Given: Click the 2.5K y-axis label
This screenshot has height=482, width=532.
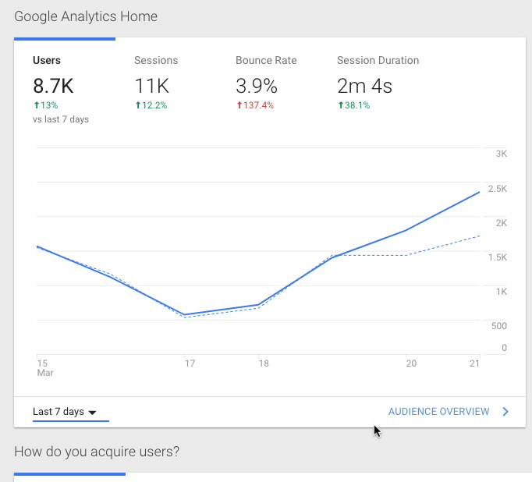Looking at the screenshot, I should pyautogui.click(x=498, y=189).
